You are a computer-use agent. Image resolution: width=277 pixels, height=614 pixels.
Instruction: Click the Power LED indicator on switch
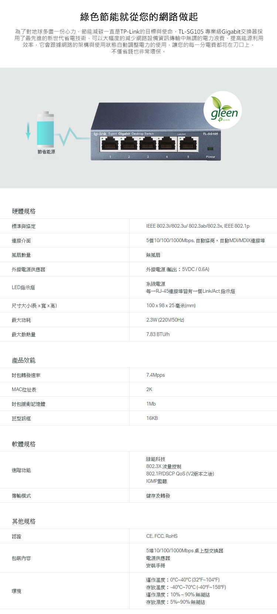click(x=211, y=149)
